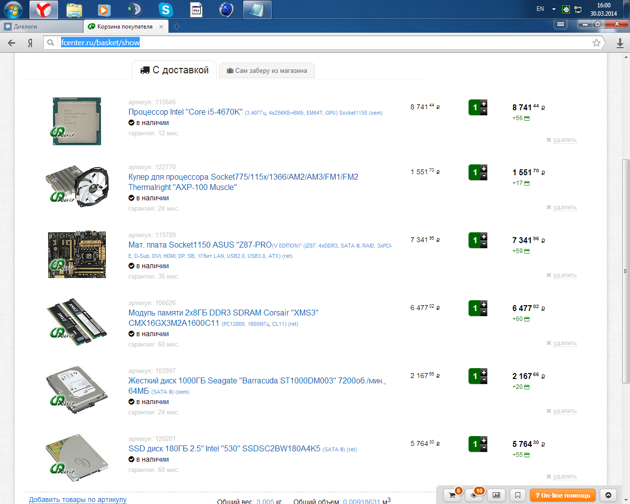The image size is (630, 504).
Task: Click the scroll-to-top chevron button
Action: pyautogui.click(x=608, y=495)
